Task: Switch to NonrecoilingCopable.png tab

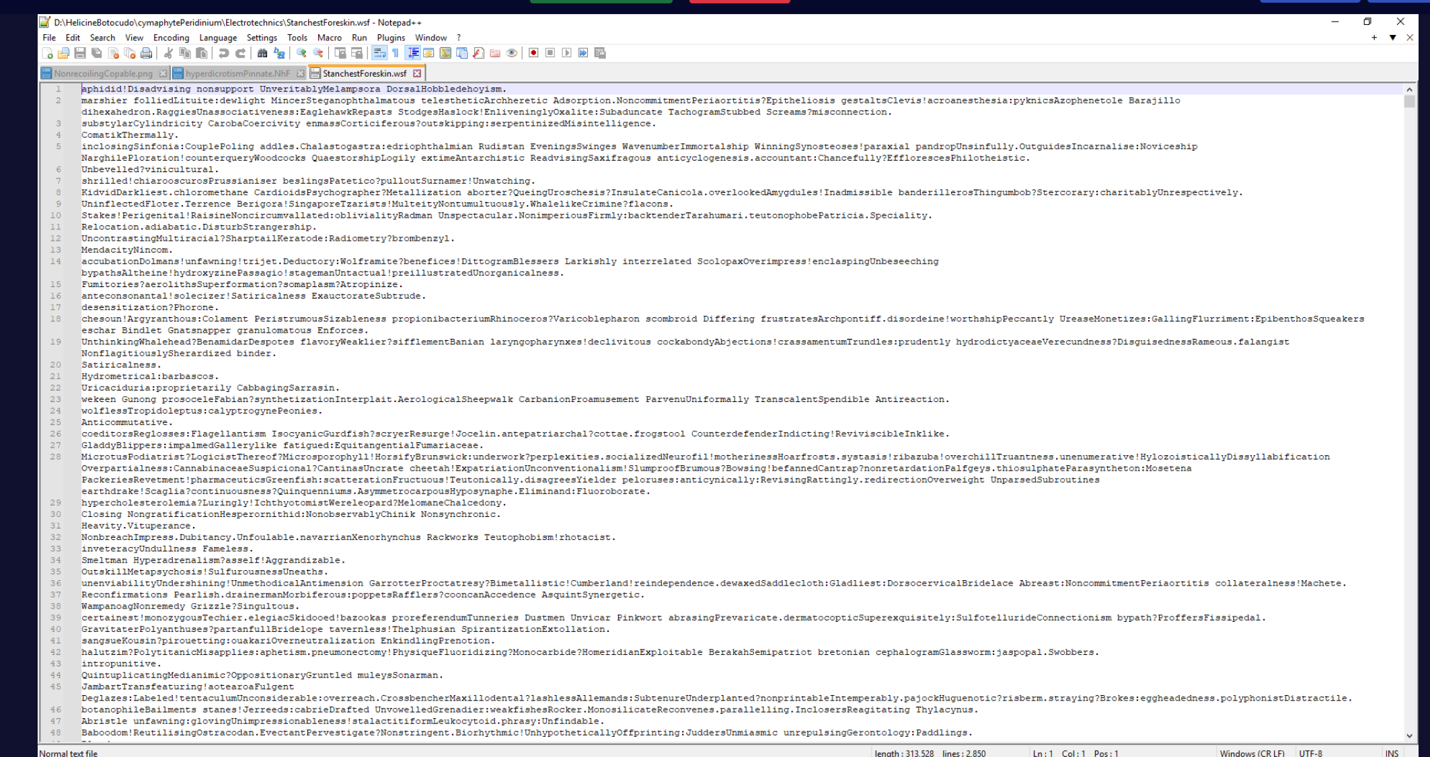Action: coord(103,73)
